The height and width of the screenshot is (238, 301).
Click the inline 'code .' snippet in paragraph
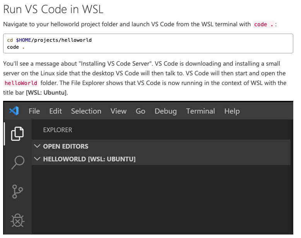[x=263, y=24]
